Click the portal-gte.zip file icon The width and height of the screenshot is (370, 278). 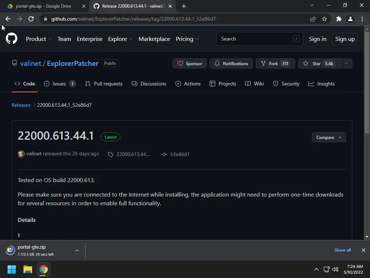[x=10, y=250]
